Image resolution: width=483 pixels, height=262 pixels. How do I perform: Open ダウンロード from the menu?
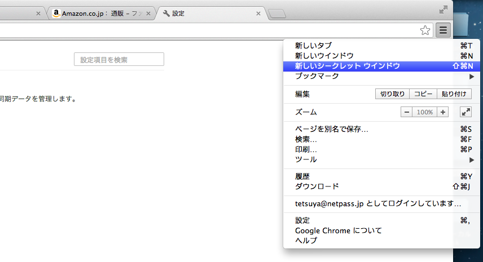pos(381,186)
